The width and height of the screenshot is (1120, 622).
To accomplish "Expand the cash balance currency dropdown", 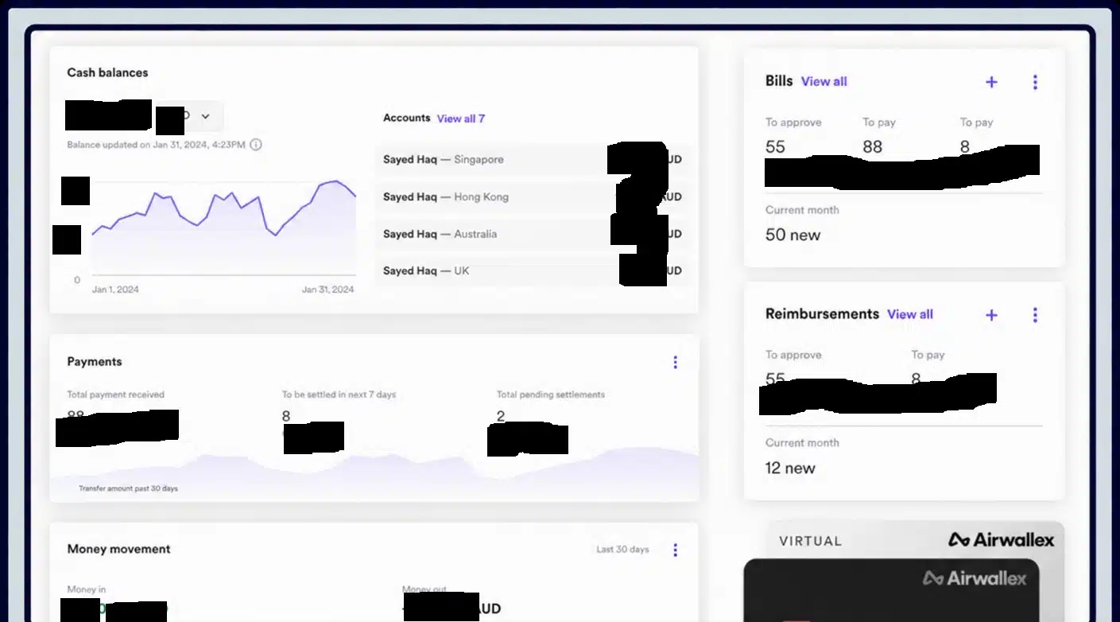I will [204, 116].
